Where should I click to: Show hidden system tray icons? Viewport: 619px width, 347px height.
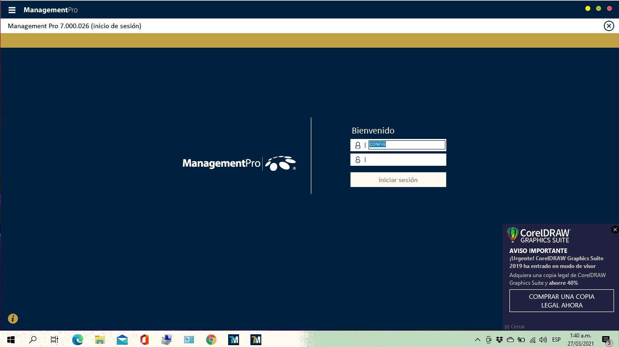(x=477, y=340)
